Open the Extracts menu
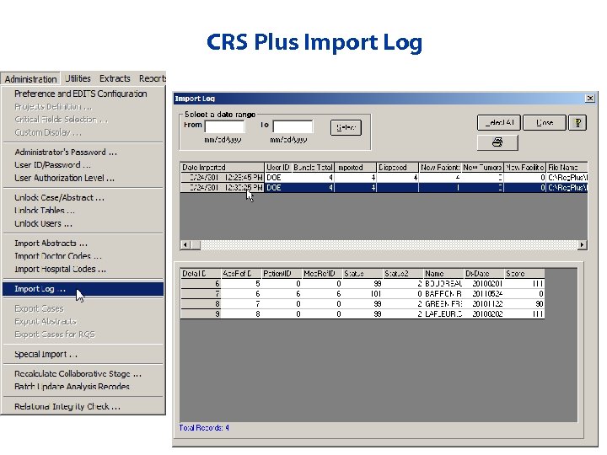Screen dimensions: 607x455 pyautogui.click(x=115, y=78)
